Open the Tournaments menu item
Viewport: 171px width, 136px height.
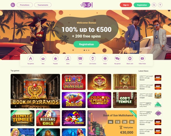[x=43, y=5]
